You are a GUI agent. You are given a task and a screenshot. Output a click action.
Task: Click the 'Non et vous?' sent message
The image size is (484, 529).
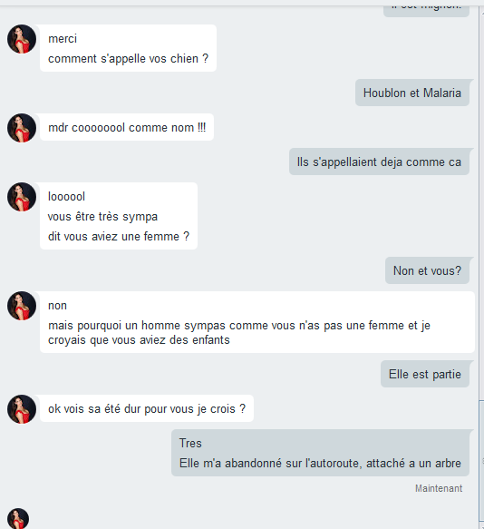428,270
